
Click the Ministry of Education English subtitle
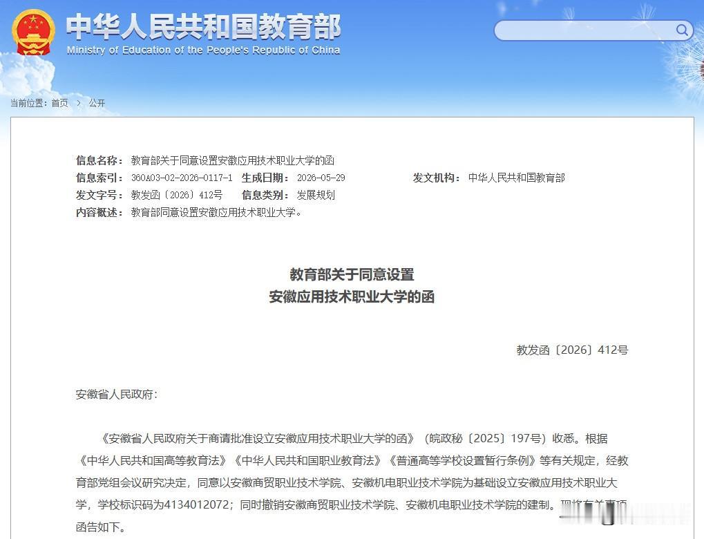[203, 50]
